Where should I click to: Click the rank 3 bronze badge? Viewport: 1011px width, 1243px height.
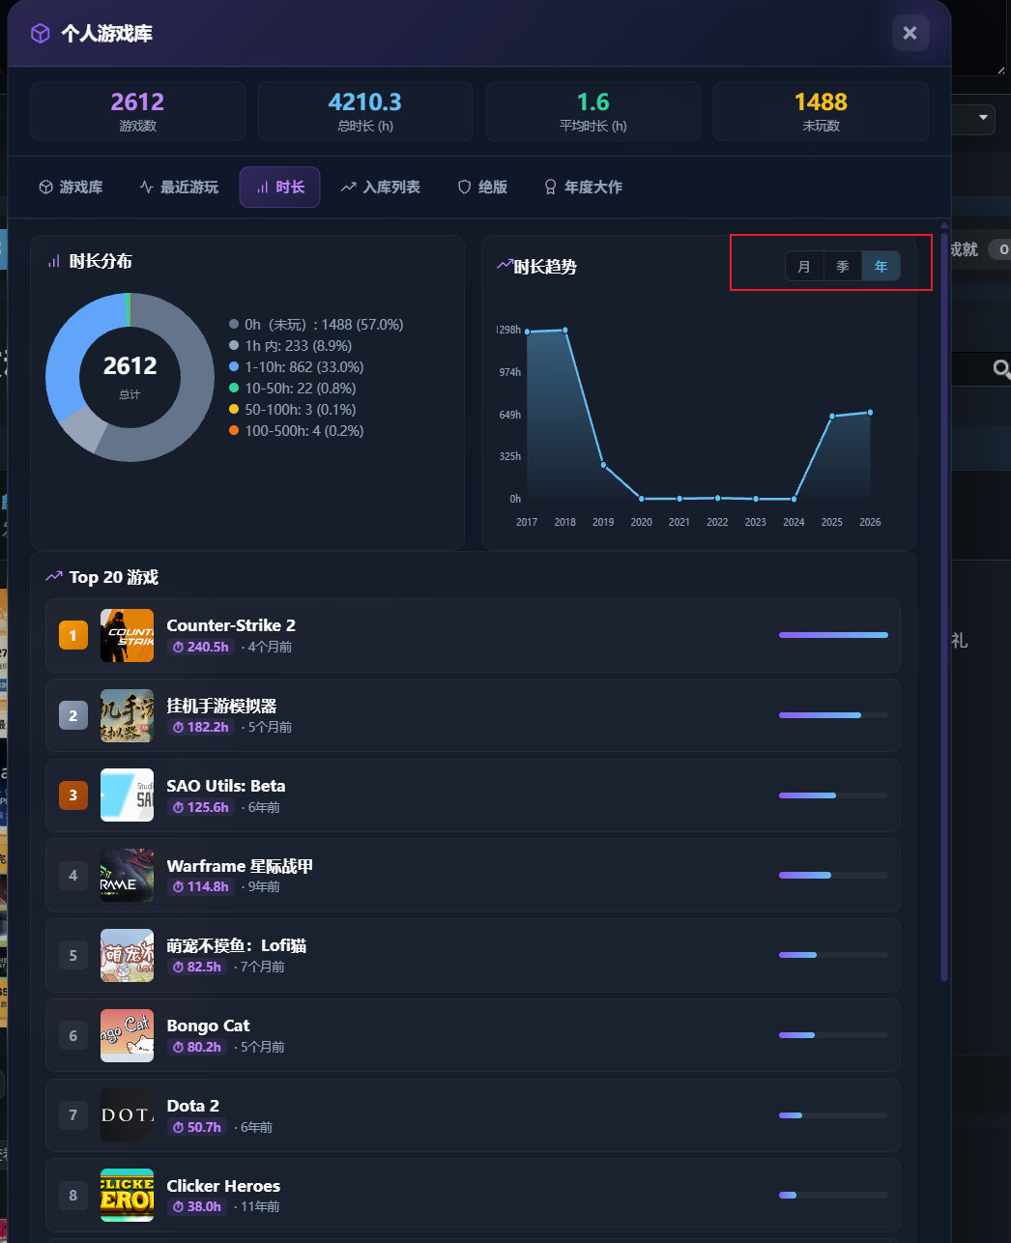[x=73, y=795]
